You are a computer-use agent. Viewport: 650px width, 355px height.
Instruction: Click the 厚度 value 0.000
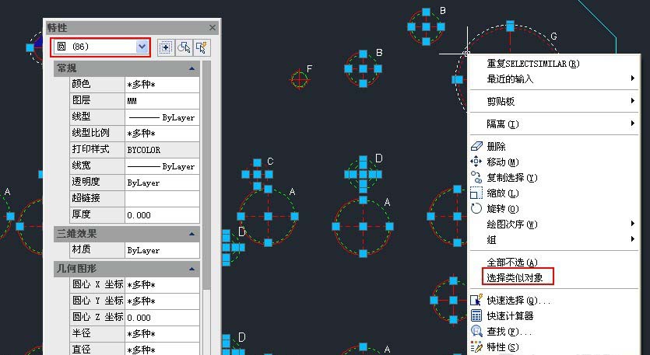(x=162, y=215)
